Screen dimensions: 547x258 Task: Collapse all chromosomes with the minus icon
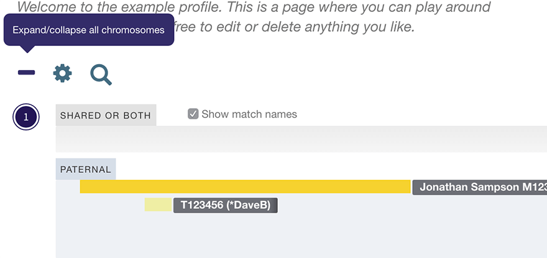tap(26, 73)
